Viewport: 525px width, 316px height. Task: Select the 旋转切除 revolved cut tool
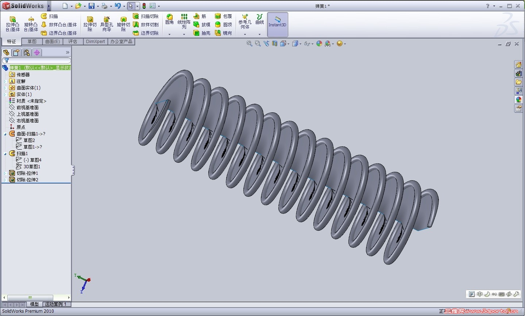point(123,24)
